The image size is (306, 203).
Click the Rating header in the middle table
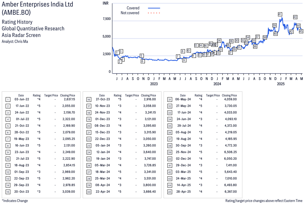(118, 95)
